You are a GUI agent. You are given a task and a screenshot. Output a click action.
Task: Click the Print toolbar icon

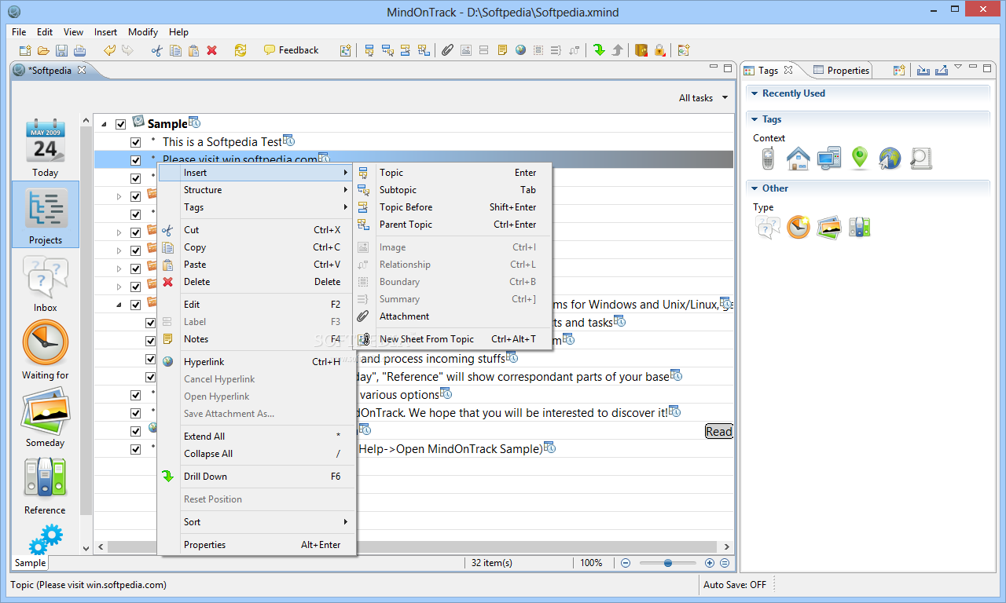click(79, 50)
